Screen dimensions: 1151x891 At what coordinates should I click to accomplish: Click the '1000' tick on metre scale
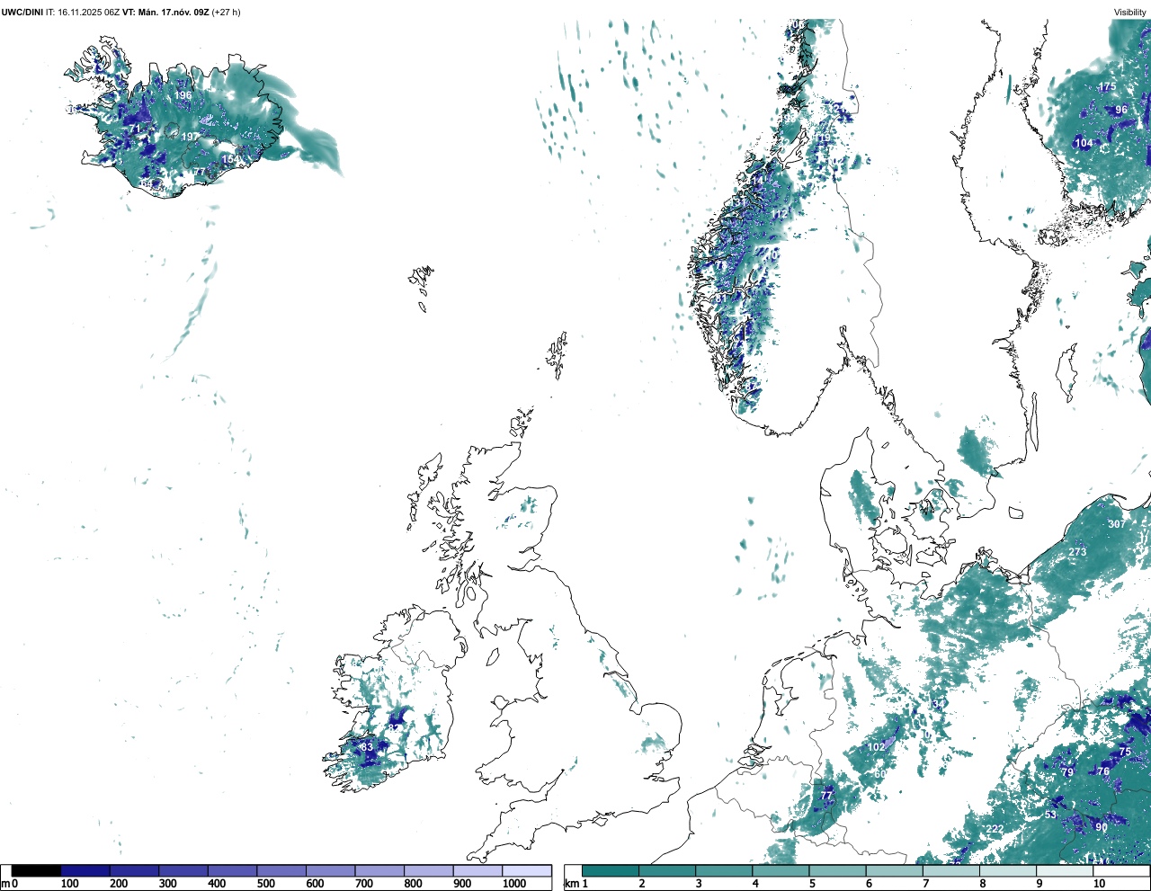[514, 884]
